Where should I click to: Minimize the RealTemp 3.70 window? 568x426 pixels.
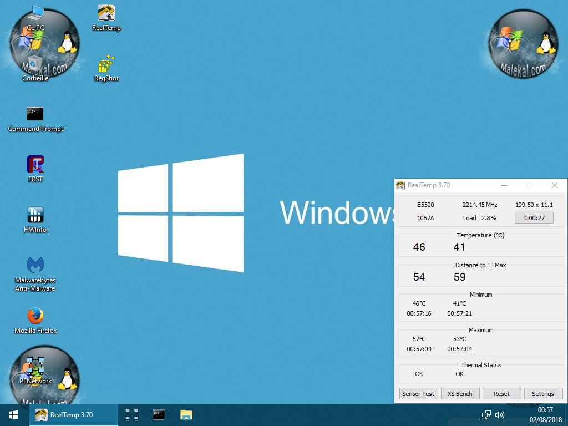pos(504,185)
